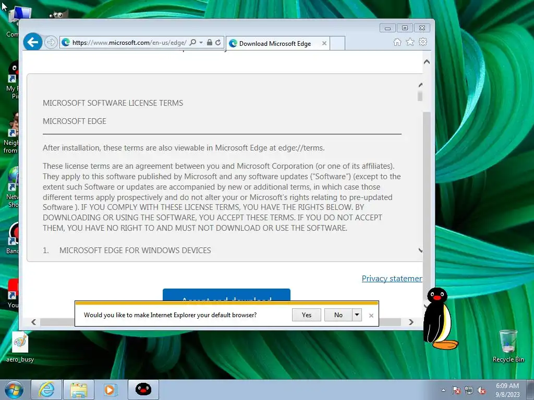Click the Home icon in Internet Explorer
This screenshot has width=534, height=400.
397,42
